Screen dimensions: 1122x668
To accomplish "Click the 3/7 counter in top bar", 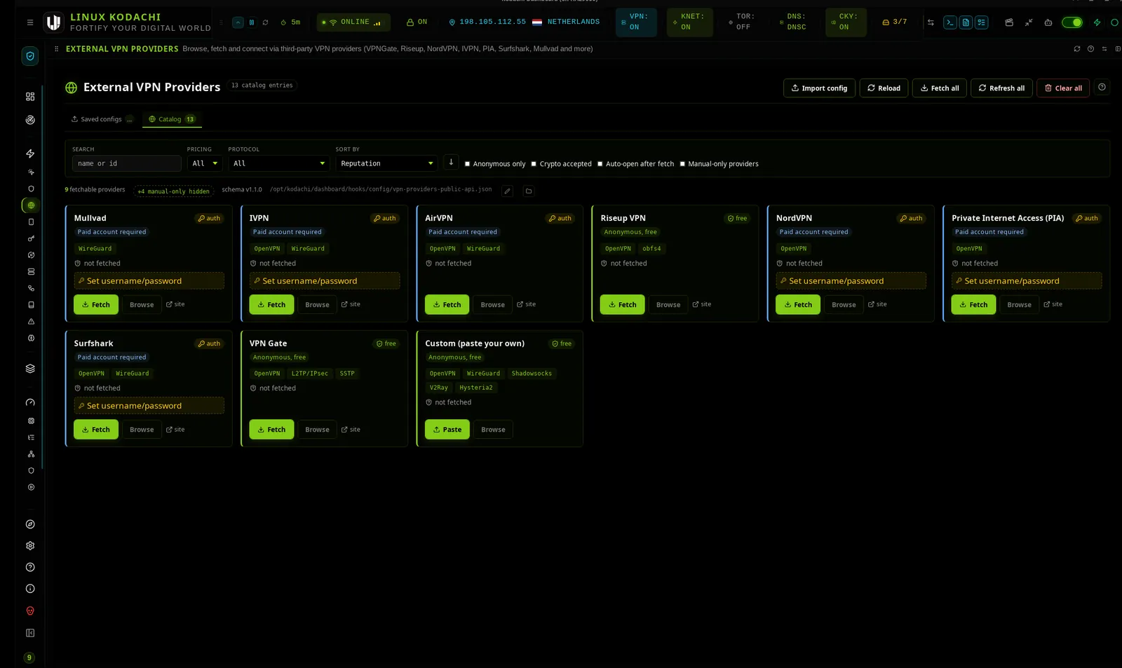I will (x=895, y=22).
